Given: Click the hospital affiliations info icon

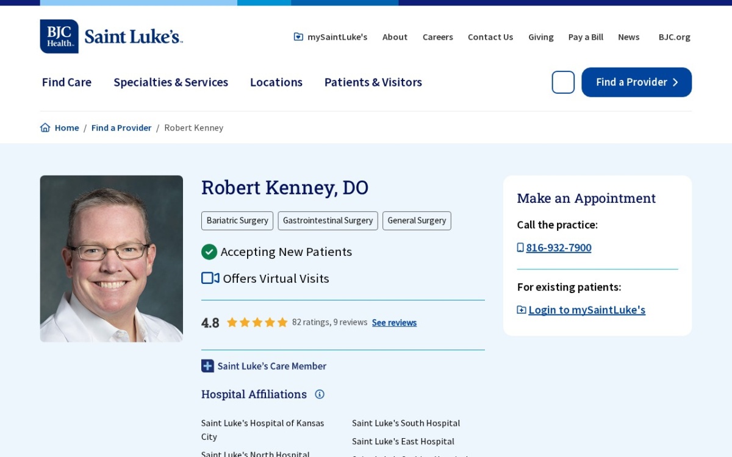Looking at the screenshot, I should pyautogui.click(x=320, y=394).
